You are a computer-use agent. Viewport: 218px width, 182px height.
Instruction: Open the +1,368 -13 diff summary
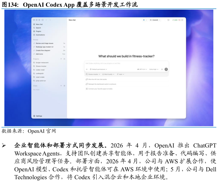coord(176,20)
